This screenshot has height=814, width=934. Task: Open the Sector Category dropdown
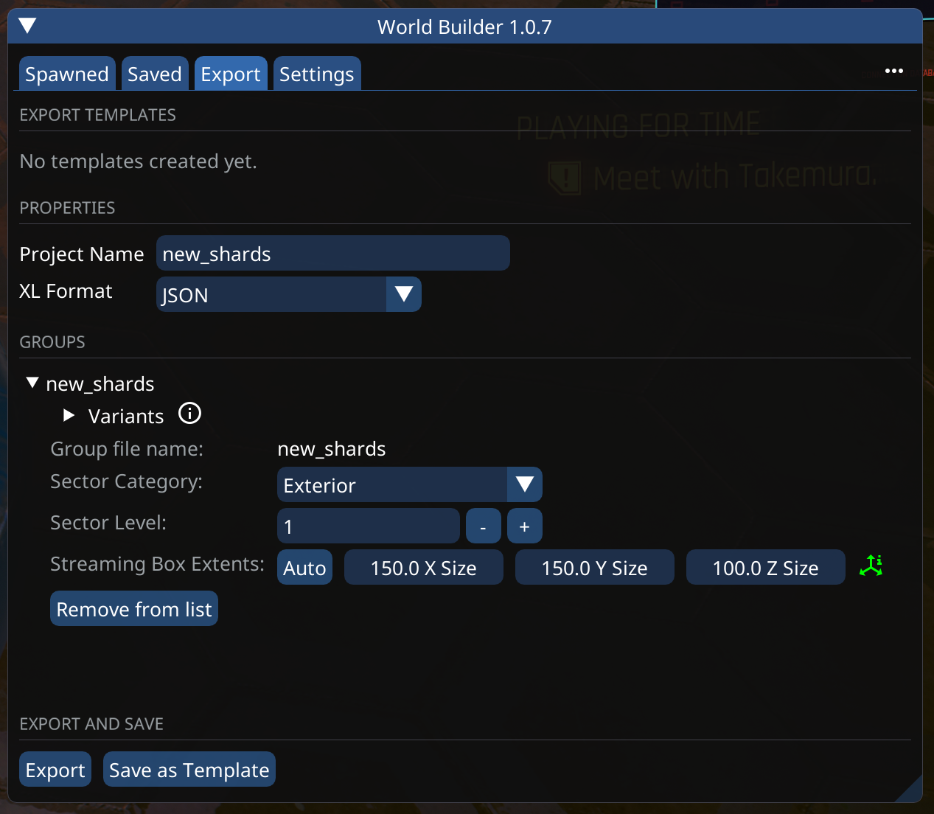[x=524, y=484]
